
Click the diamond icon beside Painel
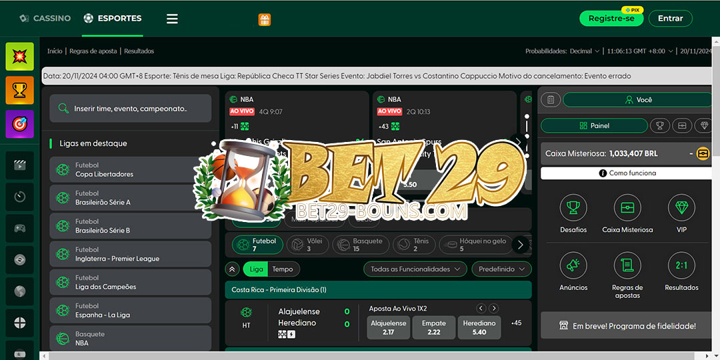point(703,125)
